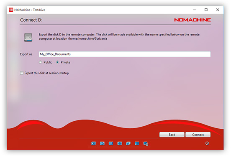The image size is (231, 158).
Task: Click the disk drive icon beside description
Action: 28,37
